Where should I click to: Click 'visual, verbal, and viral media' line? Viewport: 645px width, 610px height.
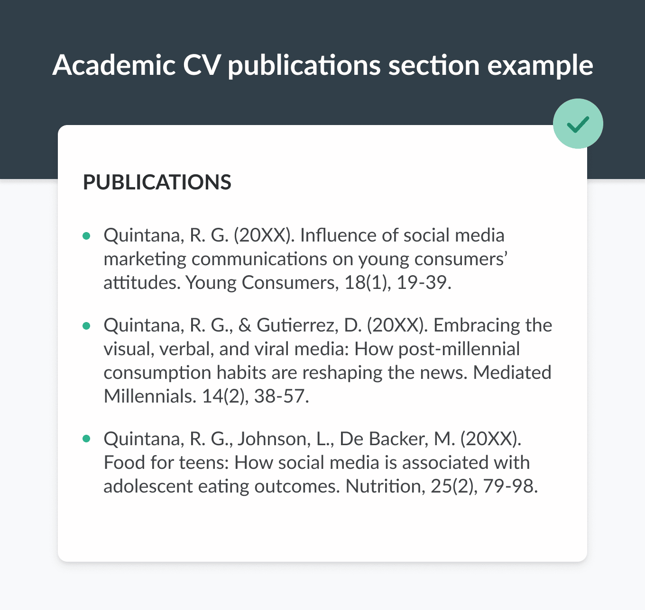(226, 349)
